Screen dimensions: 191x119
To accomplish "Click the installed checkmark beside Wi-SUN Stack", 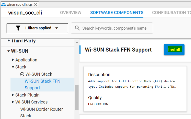I will tap(22, 74).
